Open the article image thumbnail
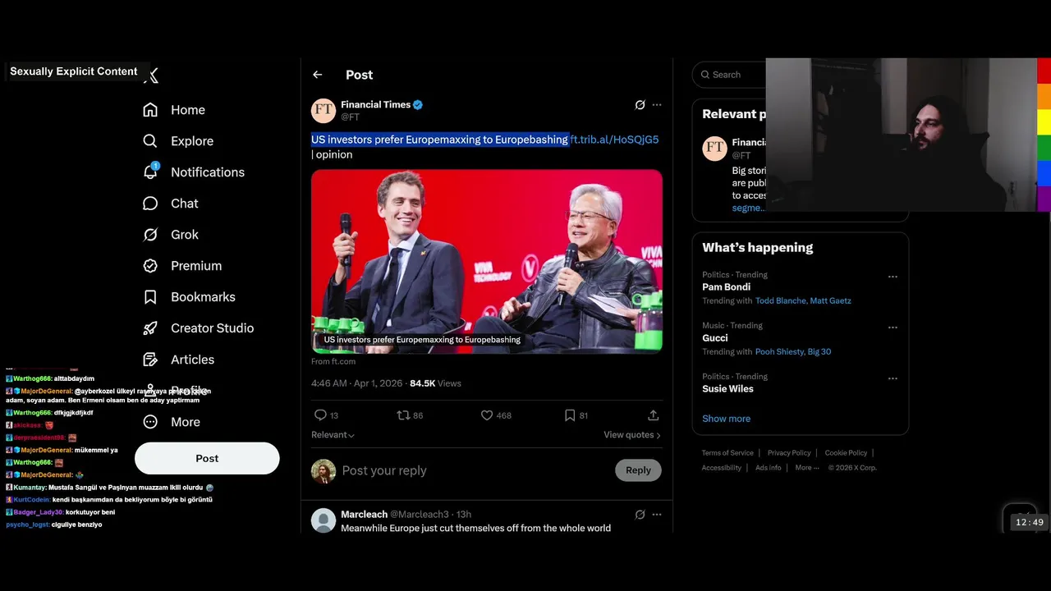1051x591 pixels. tap(487, 261)
